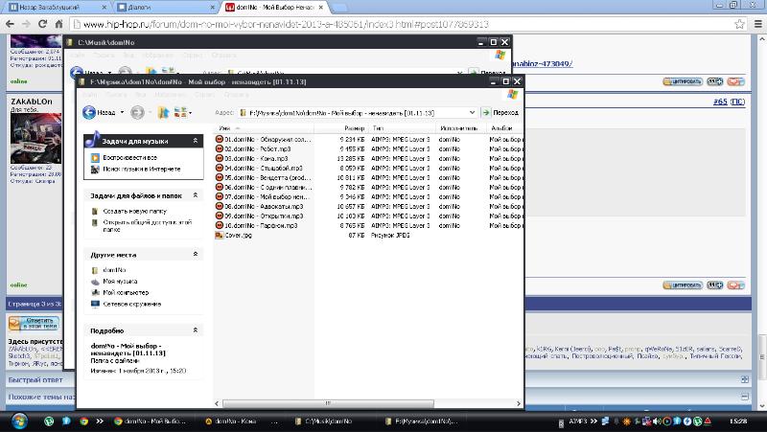Click Chrome's home button
This screenshot has height=432, width=767.
click(58, 24)
